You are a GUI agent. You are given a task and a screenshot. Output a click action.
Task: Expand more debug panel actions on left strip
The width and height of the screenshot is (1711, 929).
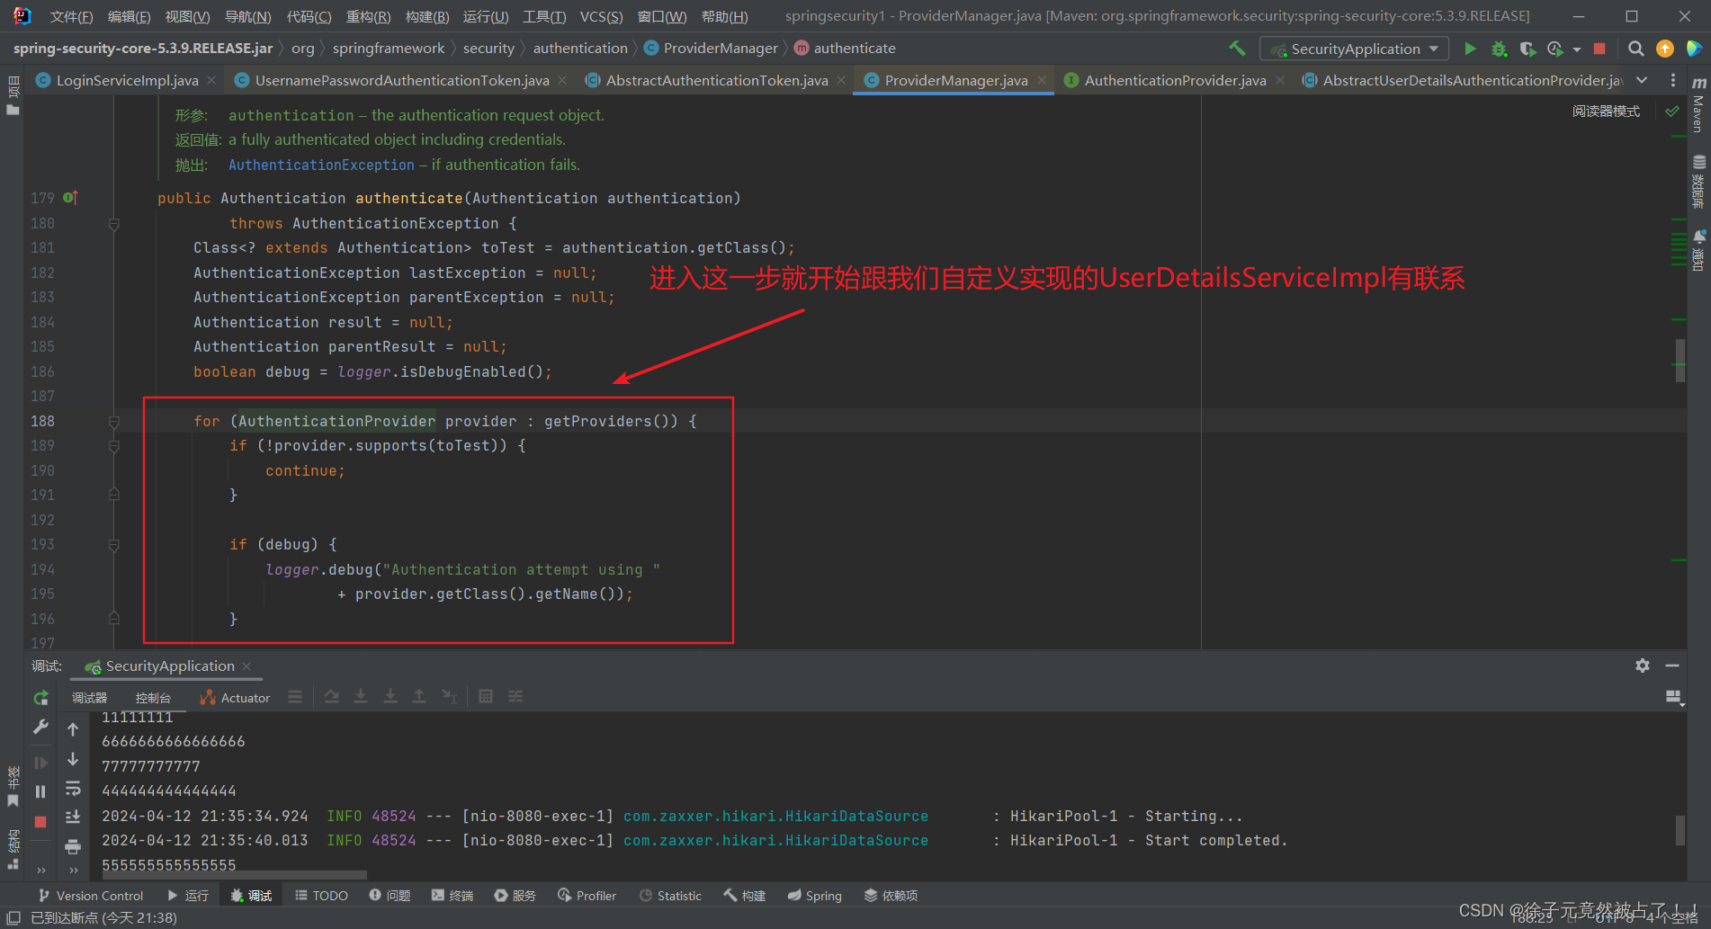click(x=40, y=871)
